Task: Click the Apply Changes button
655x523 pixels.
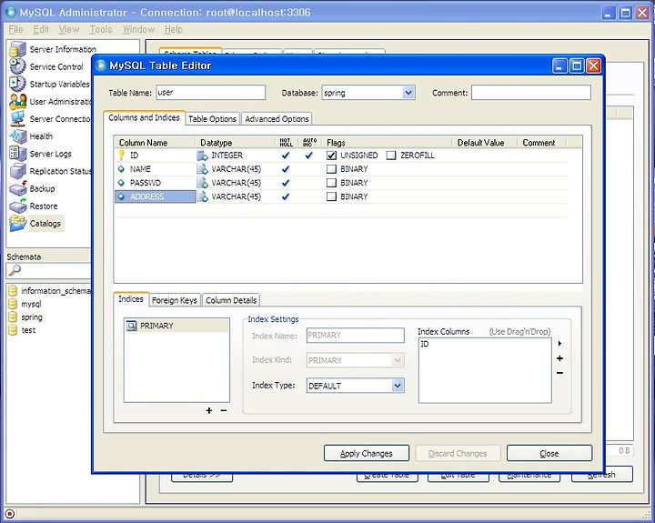Action: (367, 453)
